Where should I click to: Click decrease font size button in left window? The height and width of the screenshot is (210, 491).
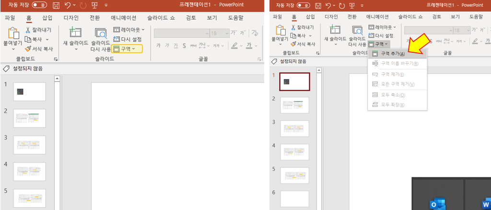tap(243, 33)
